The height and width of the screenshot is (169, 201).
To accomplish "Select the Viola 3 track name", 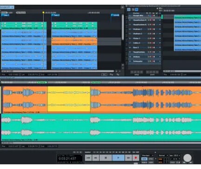I will click(136, 38).
